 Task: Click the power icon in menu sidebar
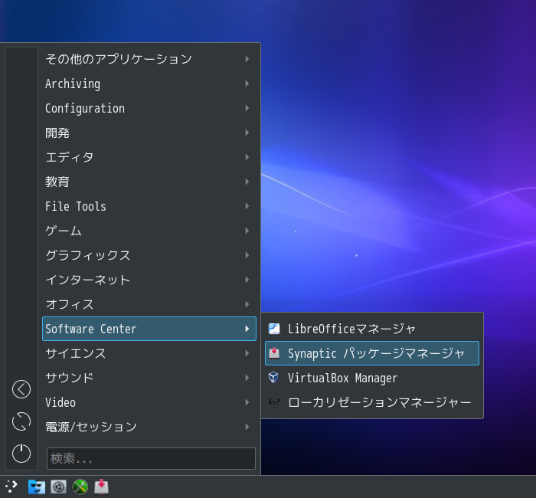(x=21, y=454)
